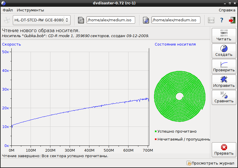
Task: Minimize the dvdisaster window
Action: (x=225, y=3)
